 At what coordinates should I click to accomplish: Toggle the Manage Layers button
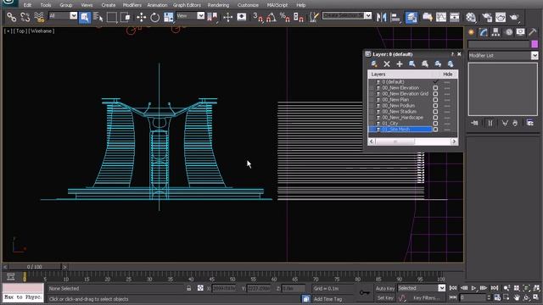(411, 17)
